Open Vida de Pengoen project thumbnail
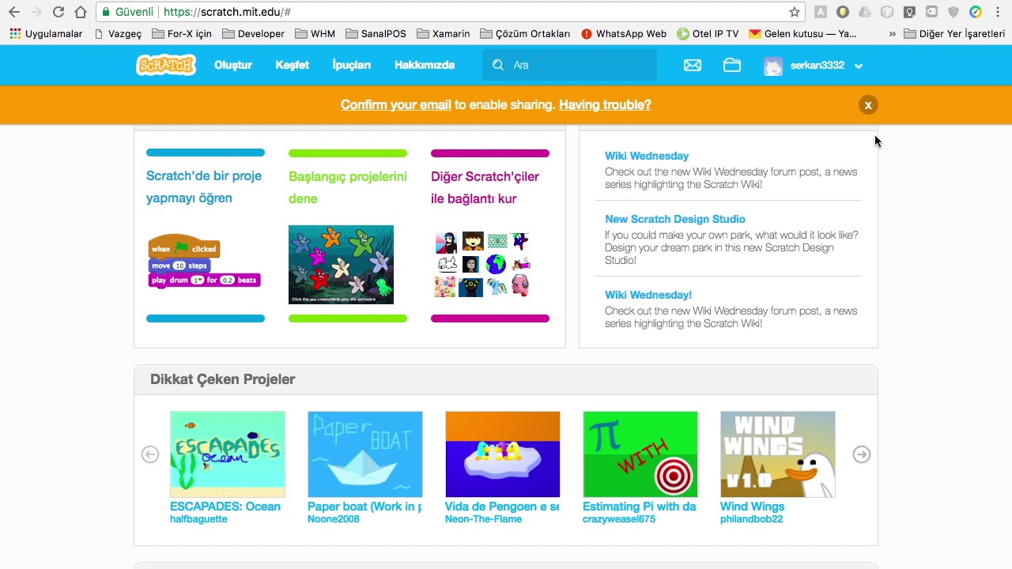1012x569 pixels. (x=503, y=454)
